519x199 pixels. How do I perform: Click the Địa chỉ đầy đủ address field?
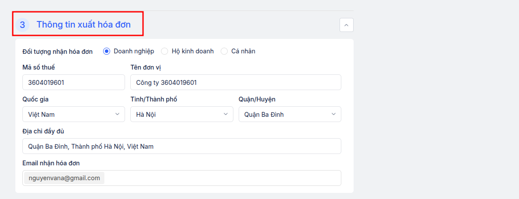[182, 146]
